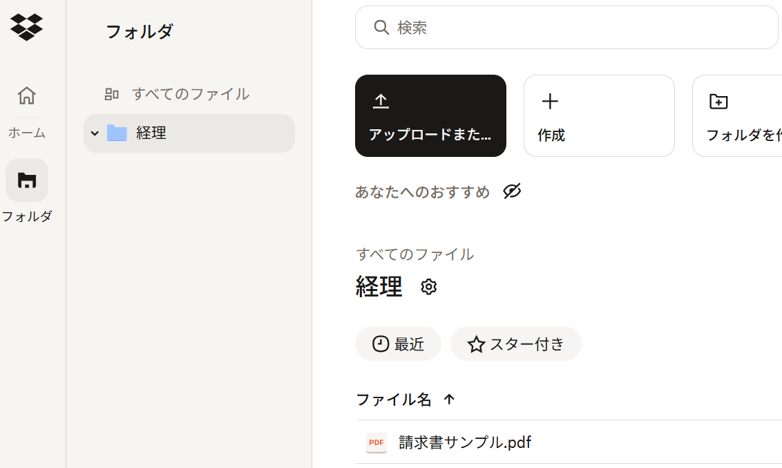Screen dimensions: 782x468
Task: Click the blue 経理 folder icon
Action: click(117, 133)
